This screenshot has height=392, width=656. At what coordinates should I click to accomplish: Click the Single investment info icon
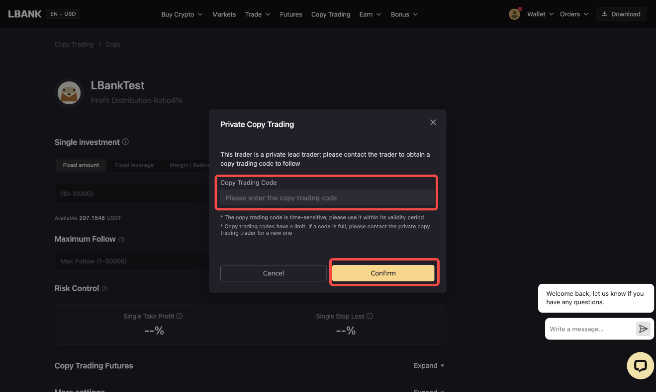(x=125, y=142)
